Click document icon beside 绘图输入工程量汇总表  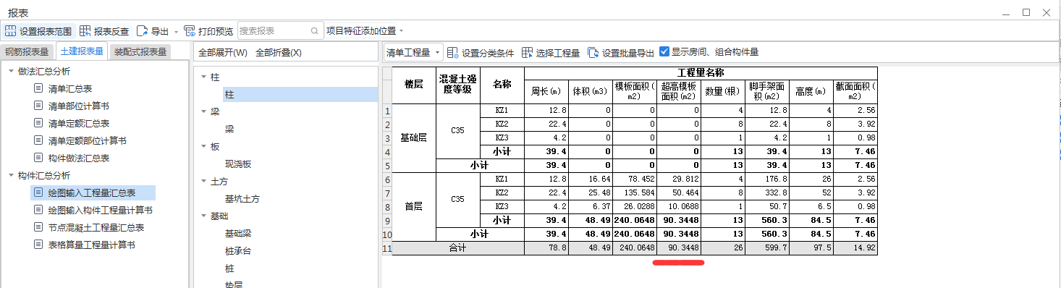38,192
